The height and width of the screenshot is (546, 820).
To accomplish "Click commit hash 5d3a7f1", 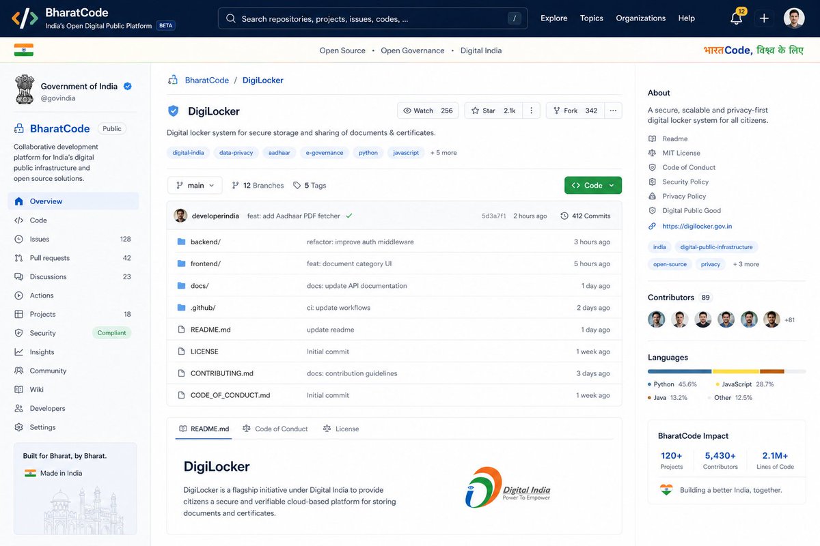I will click(494, 216).
